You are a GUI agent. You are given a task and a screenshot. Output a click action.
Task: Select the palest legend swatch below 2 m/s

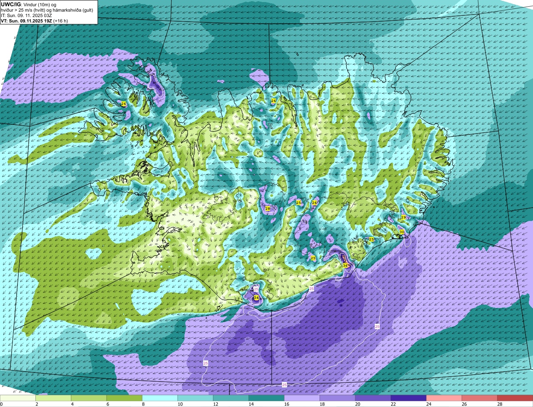point(18,398)
